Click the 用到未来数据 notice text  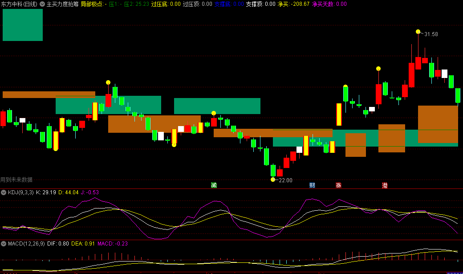pos(16,180)
